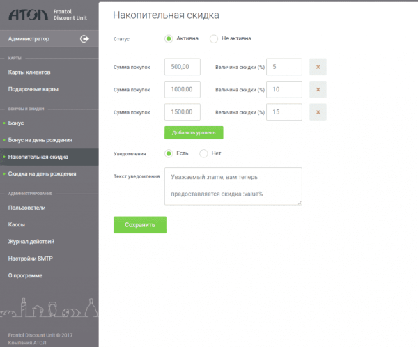Image resolution: width=418 pixels, height=347 pixels.
Task: Go to Подарочные карты section
Action: tap(33, 89)
